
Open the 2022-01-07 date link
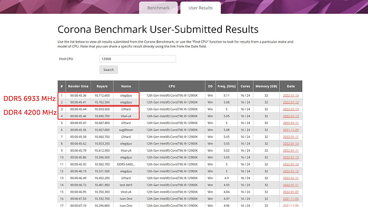[291, 192]
